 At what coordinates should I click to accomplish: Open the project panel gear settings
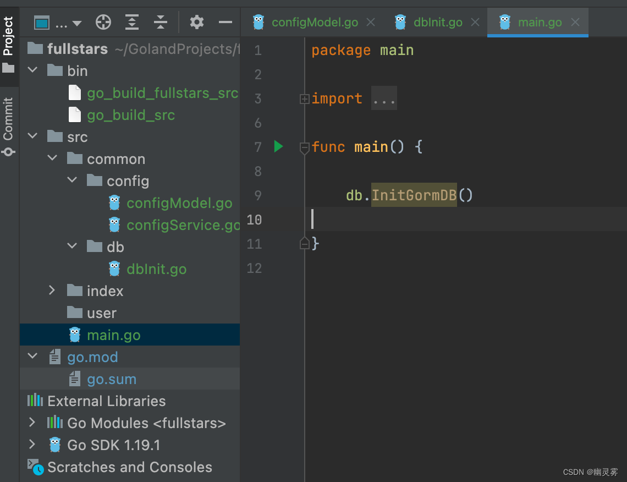click(x=197, y=22)
